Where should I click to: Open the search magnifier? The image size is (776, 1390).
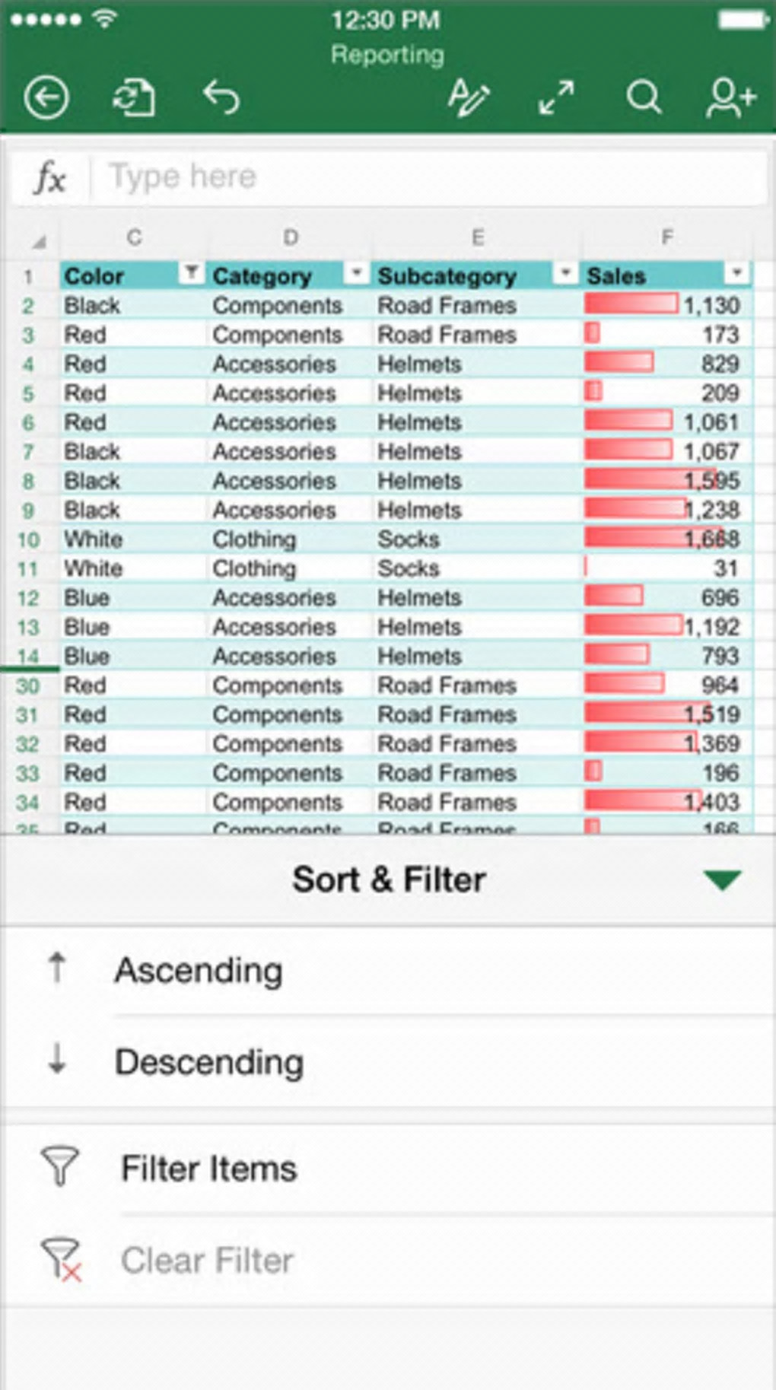644,98
